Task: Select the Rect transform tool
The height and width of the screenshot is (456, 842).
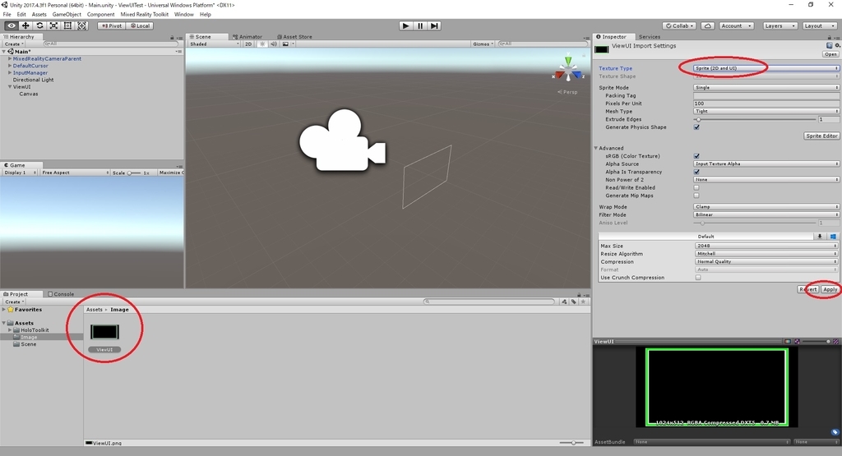Action: (x=67, y=25)
